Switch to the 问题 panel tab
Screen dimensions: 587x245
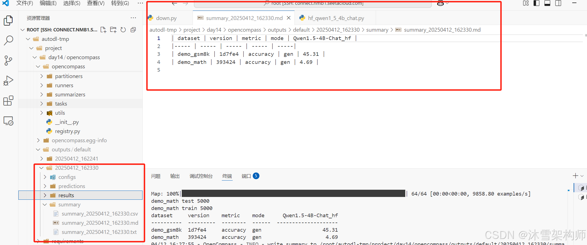(156, 176)
